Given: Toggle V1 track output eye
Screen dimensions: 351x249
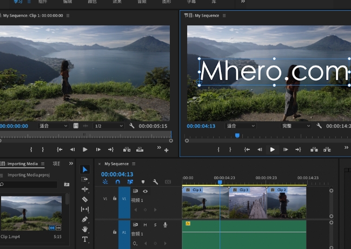Looking at the screenshot, I should (x=145, y=191).
